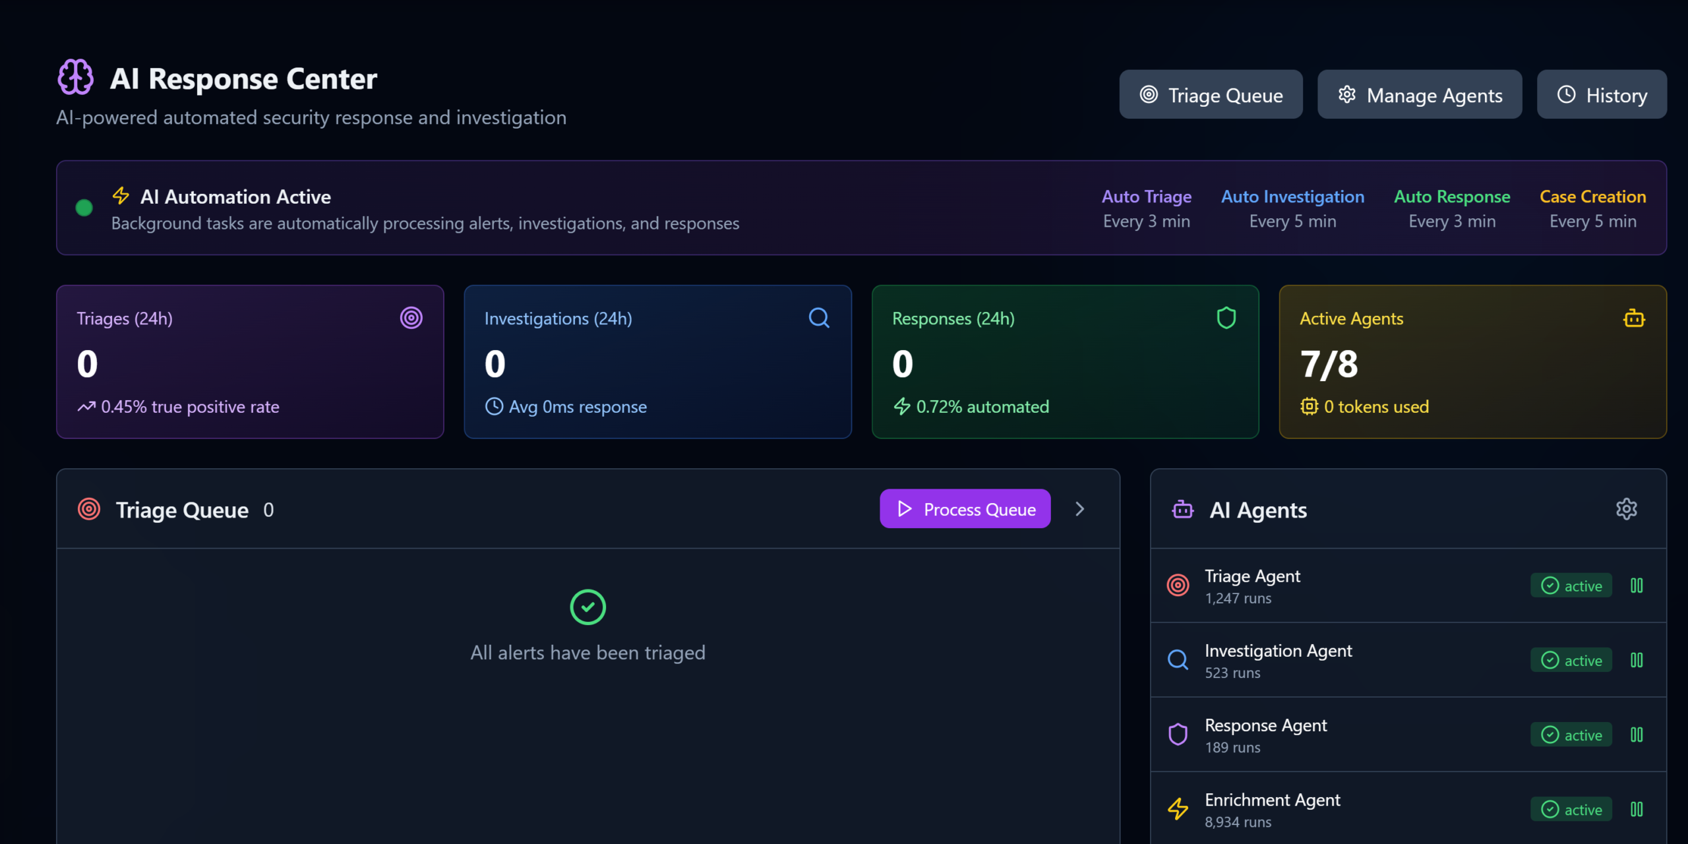Expand Triage Queue with chevron arrow
Screen dimensions: 1688x844
pyautogui.click(x=1079, y=509)
